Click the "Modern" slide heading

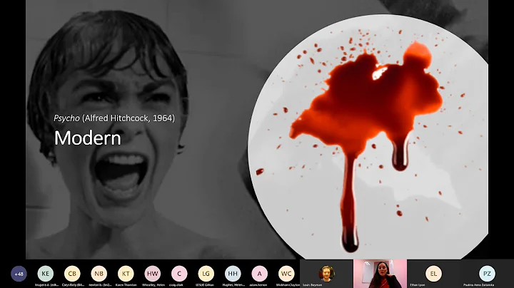tap(88, 138)
